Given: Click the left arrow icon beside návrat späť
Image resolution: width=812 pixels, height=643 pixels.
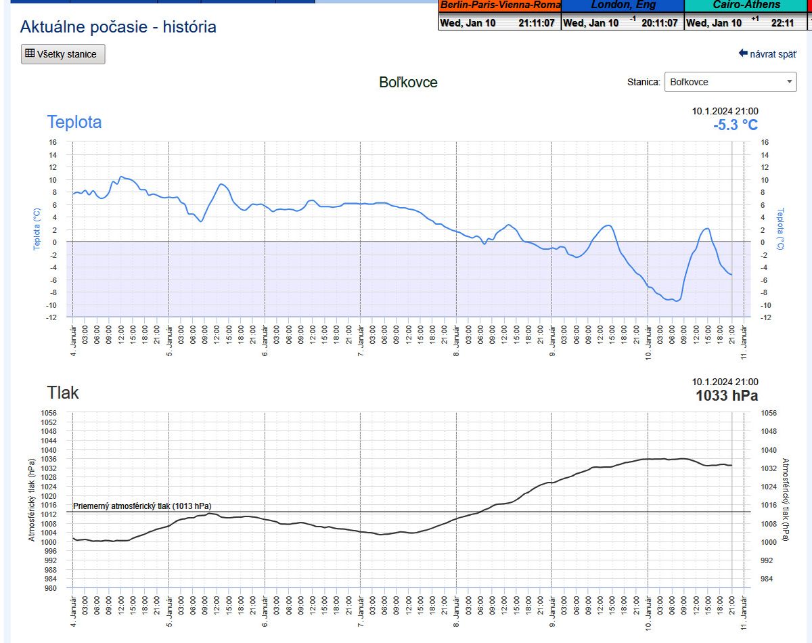Looking at the screenshot, I should coord(742,53).
